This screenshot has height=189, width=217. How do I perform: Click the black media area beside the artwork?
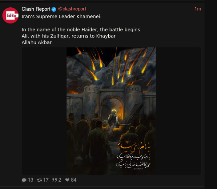[44, 111]
